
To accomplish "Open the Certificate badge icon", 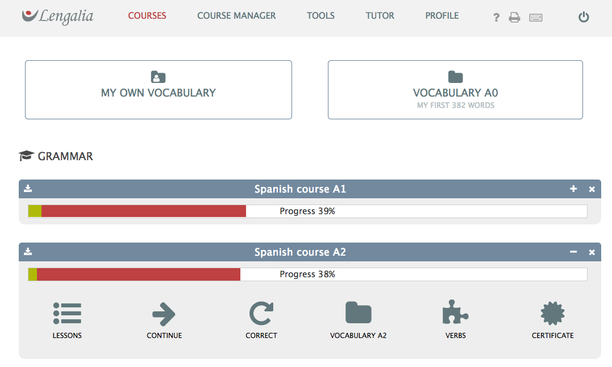I will click(x=553, y=313).
